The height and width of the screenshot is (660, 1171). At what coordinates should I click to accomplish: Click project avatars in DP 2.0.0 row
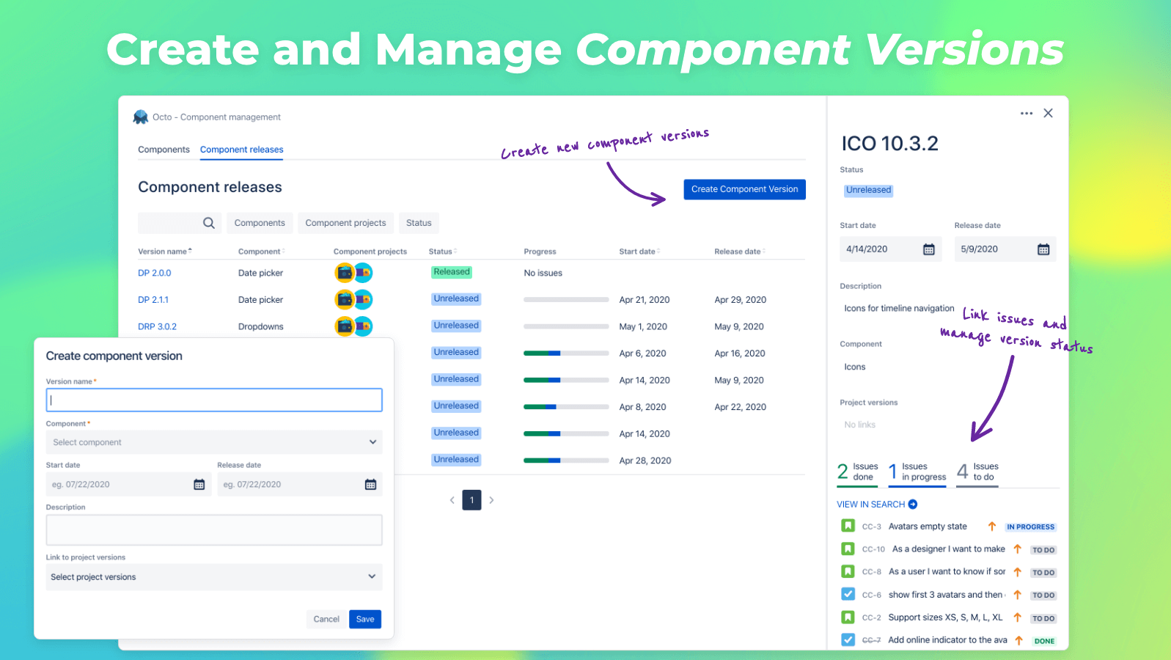click(x=354, y=273)
